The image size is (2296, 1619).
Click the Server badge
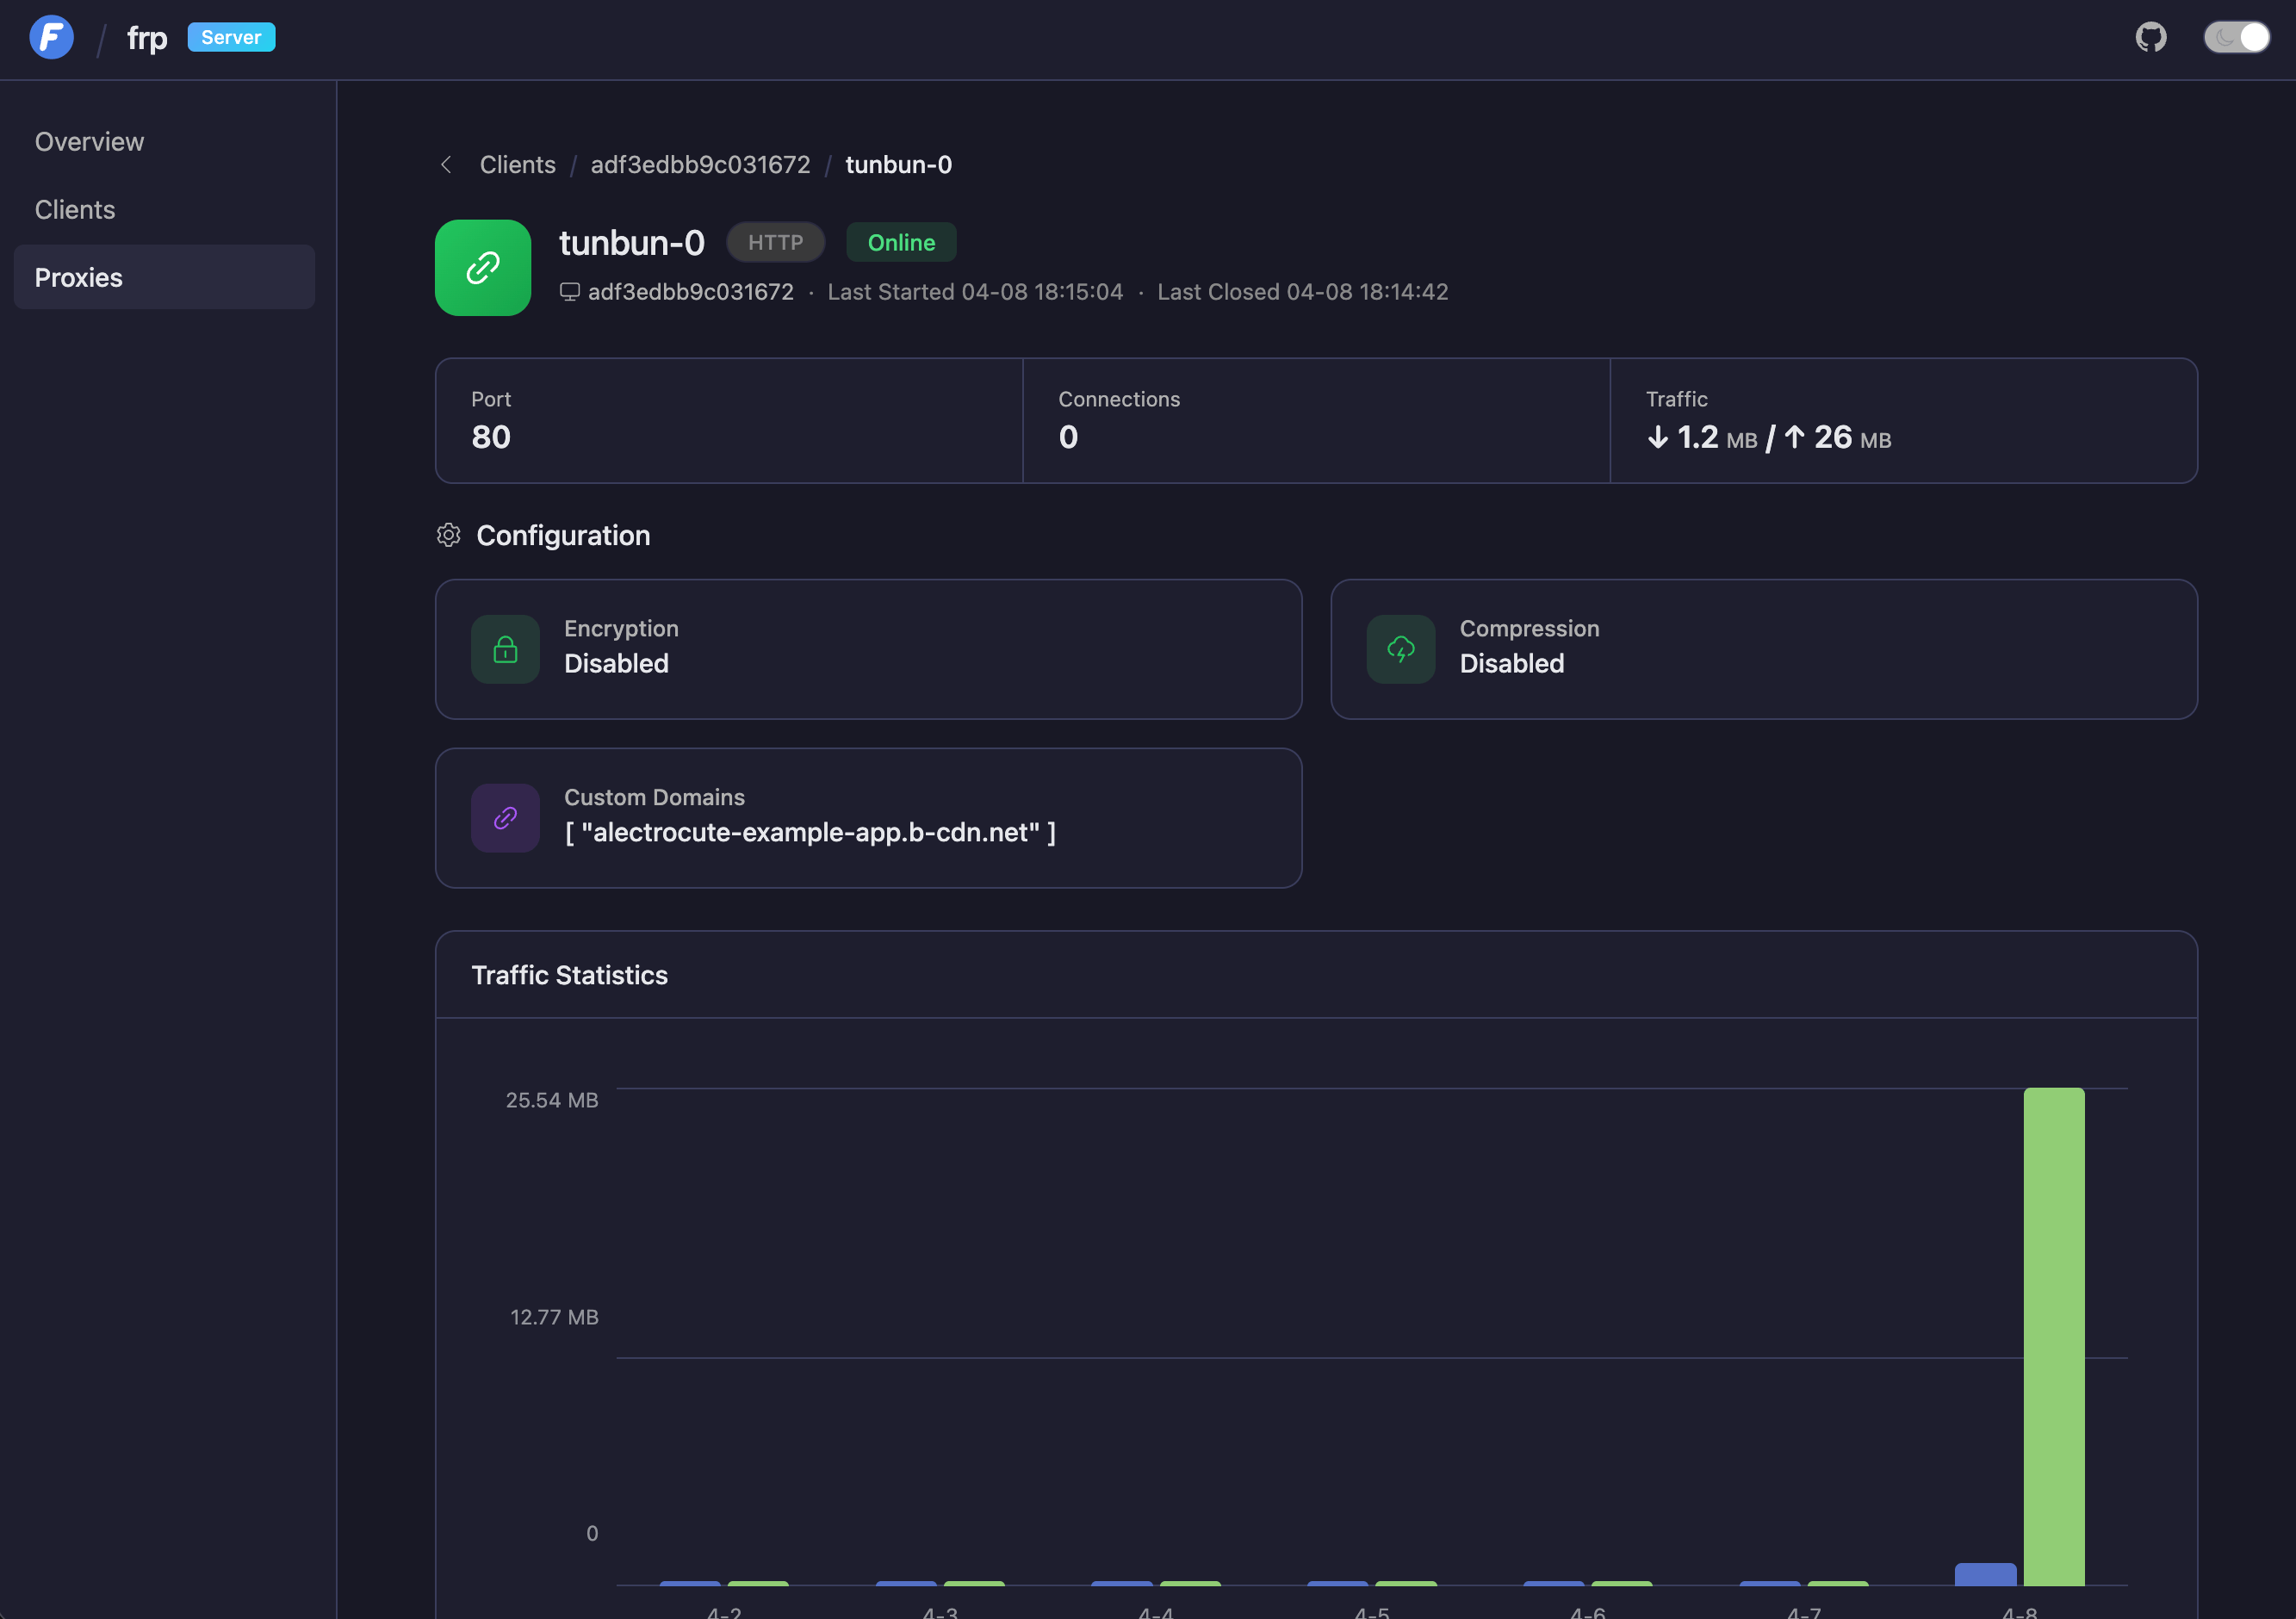pyautogui.click(x=231, y=38)
